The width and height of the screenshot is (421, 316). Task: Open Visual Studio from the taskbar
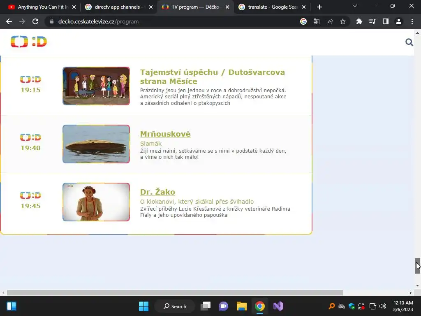tap(278, 306)
